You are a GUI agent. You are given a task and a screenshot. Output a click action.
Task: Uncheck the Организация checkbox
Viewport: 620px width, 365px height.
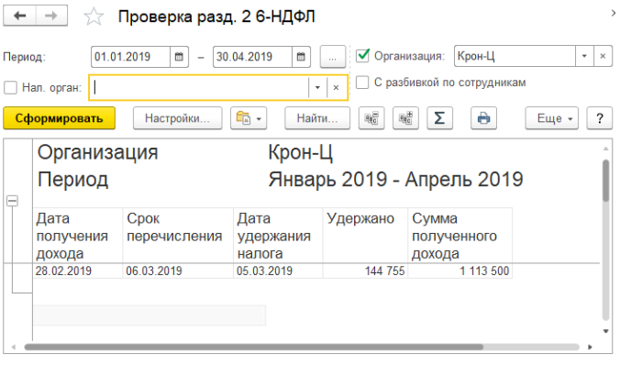point(362,56)
